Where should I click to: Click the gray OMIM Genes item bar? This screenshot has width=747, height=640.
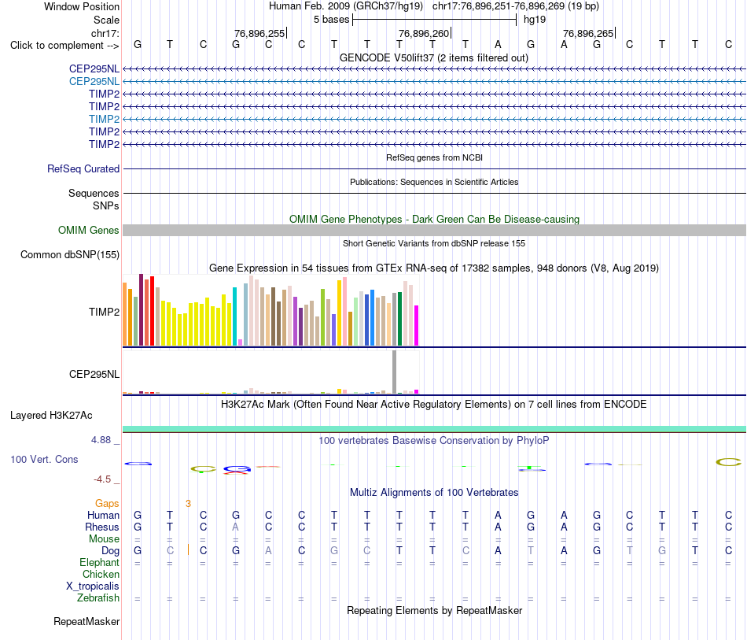(434, 231)
